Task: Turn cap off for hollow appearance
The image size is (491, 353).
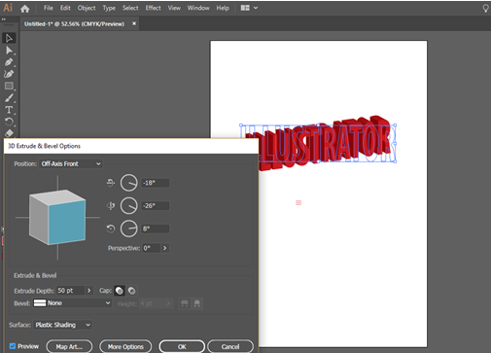Action: tap(131, 291)
